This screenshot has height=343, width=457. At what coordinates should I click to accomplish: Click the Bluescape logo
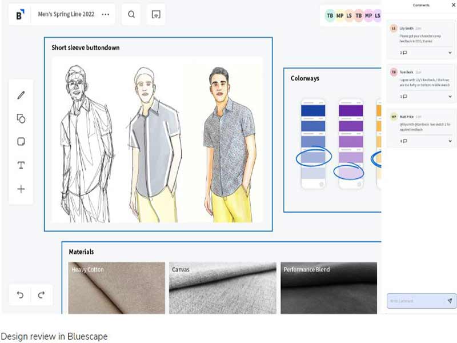coord(19,14)
